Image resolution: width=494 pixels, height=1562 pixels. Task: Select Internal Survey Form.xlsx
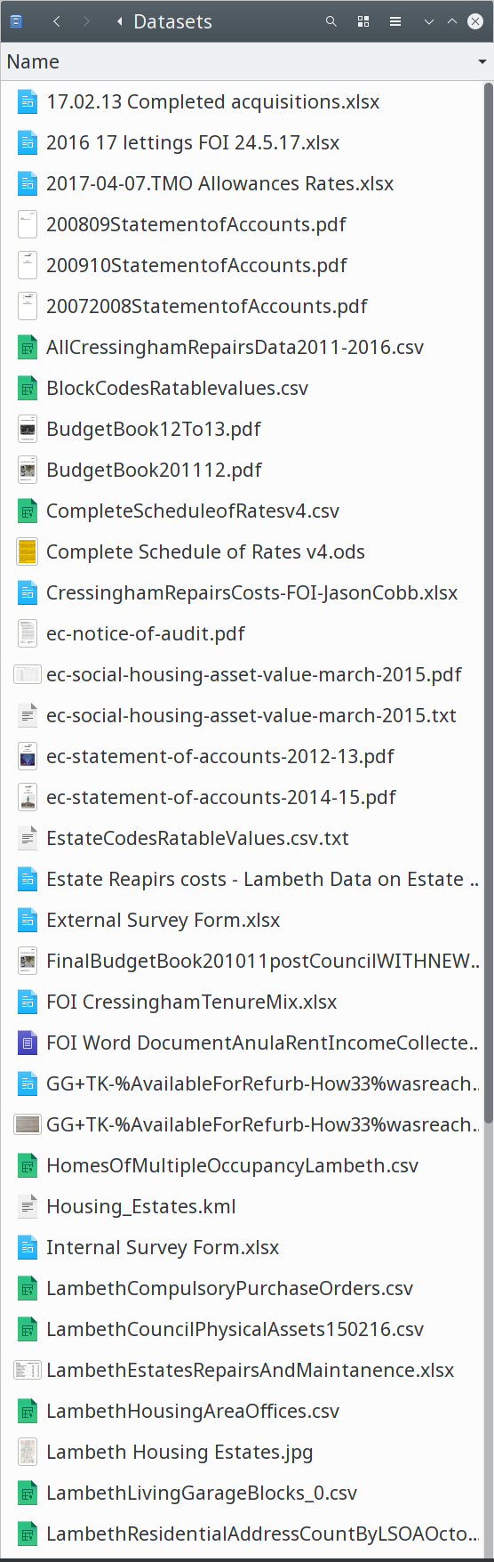[163, 1247]
